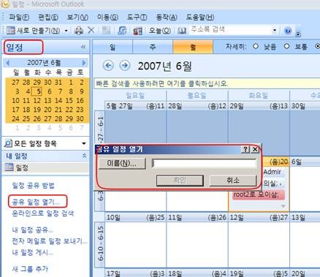320x277 pixels.
Task: Switch to the 월 month view tab
Action: [193, 47]
